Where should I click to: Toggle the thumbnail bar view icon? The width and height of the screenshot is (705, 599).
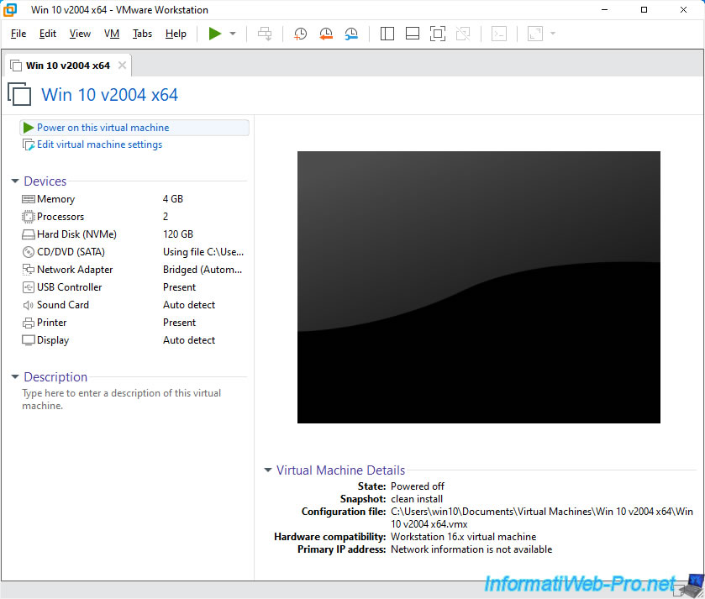point(413,34)
